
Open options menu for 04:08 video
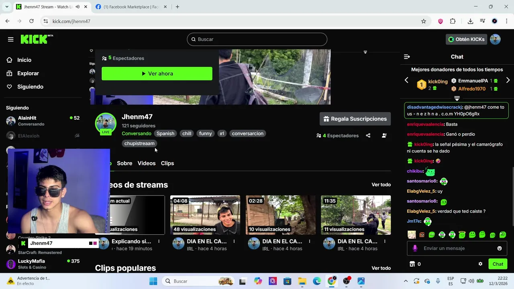pyautogui.click(x=234, y=241)
